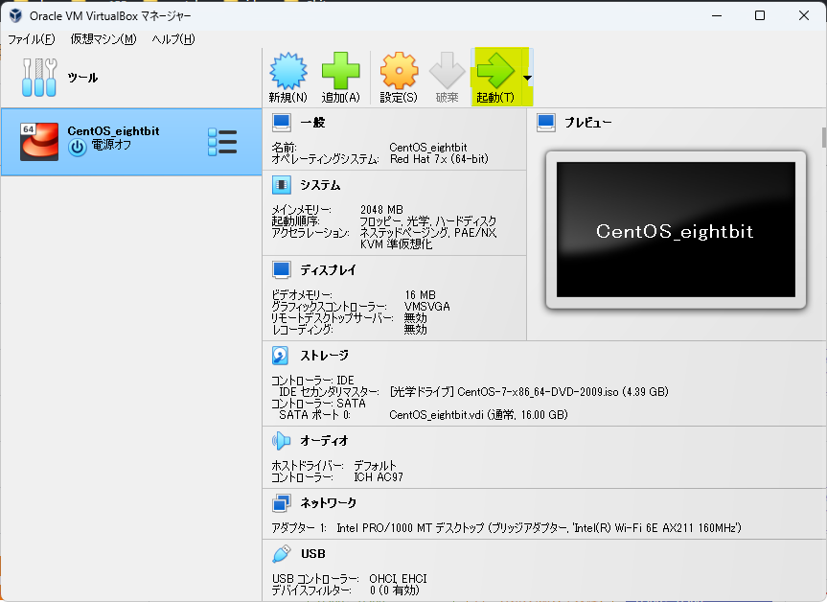Click the 一般 section monitor icon
This screenshot has height=602, width=827.
click(x=281, y=123)
